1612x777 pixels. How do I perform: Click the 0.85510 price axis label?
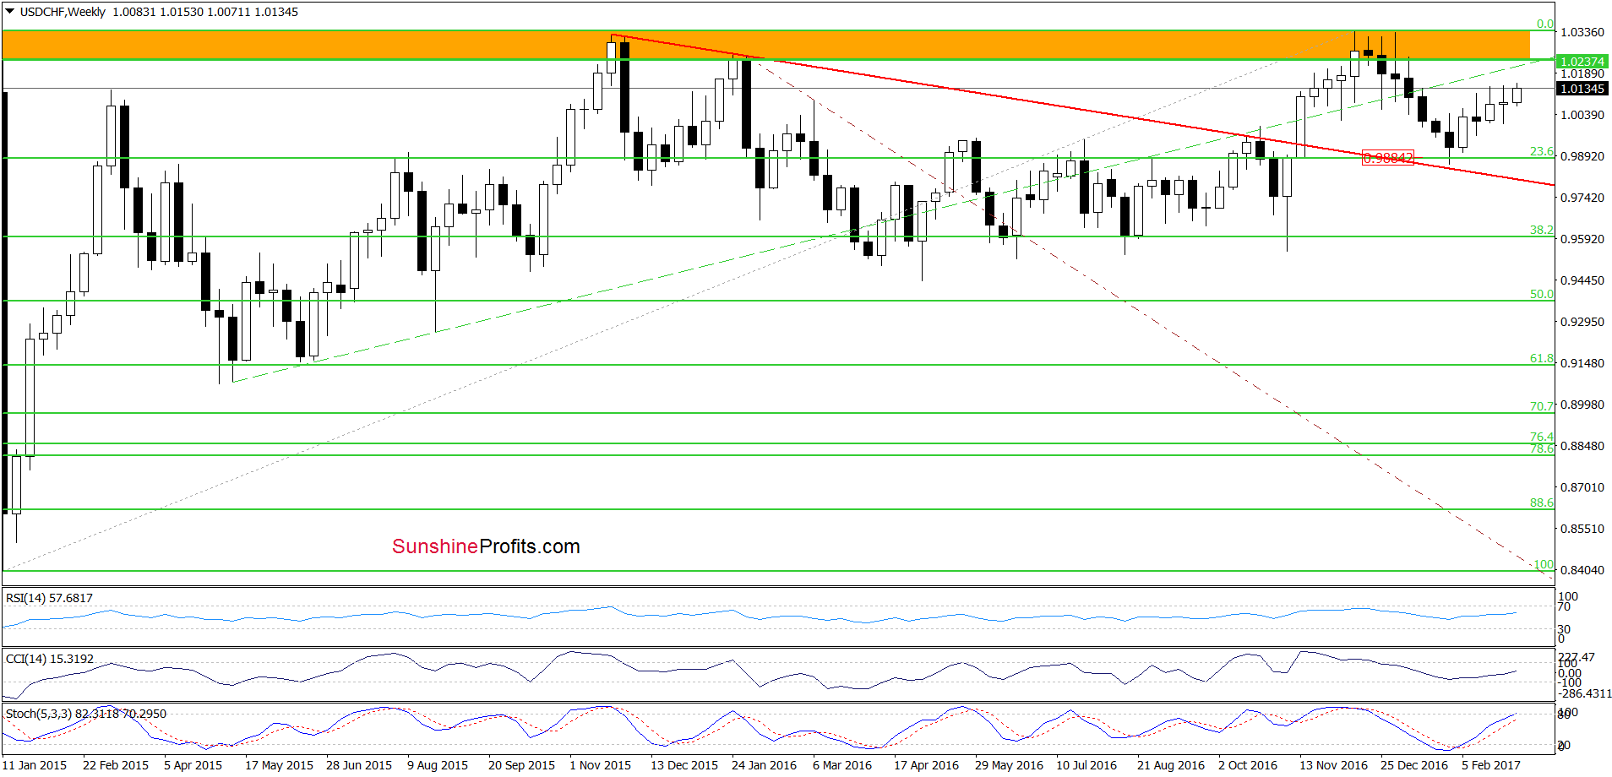click(x=1582, y=529)
